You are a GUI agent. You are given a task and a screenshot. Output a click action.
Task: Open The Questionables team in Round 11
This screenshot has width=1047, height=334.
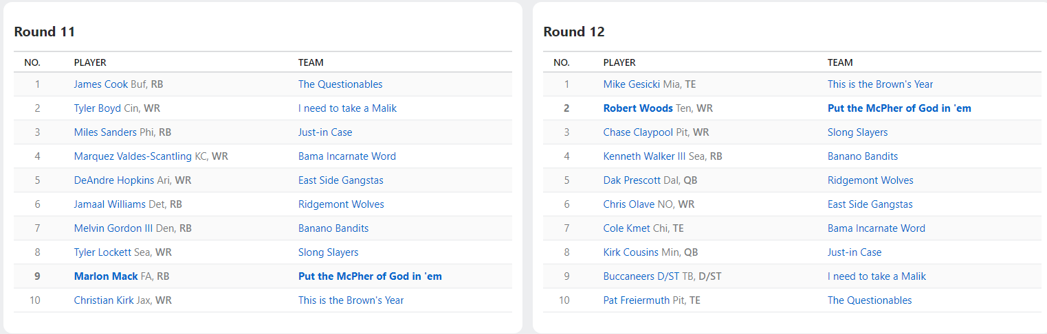click(340, 84)
